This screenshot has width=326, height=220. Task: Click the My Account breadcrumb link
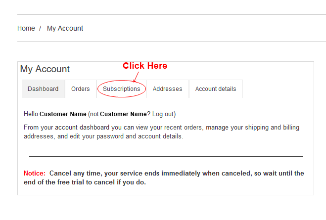point(65,29)
